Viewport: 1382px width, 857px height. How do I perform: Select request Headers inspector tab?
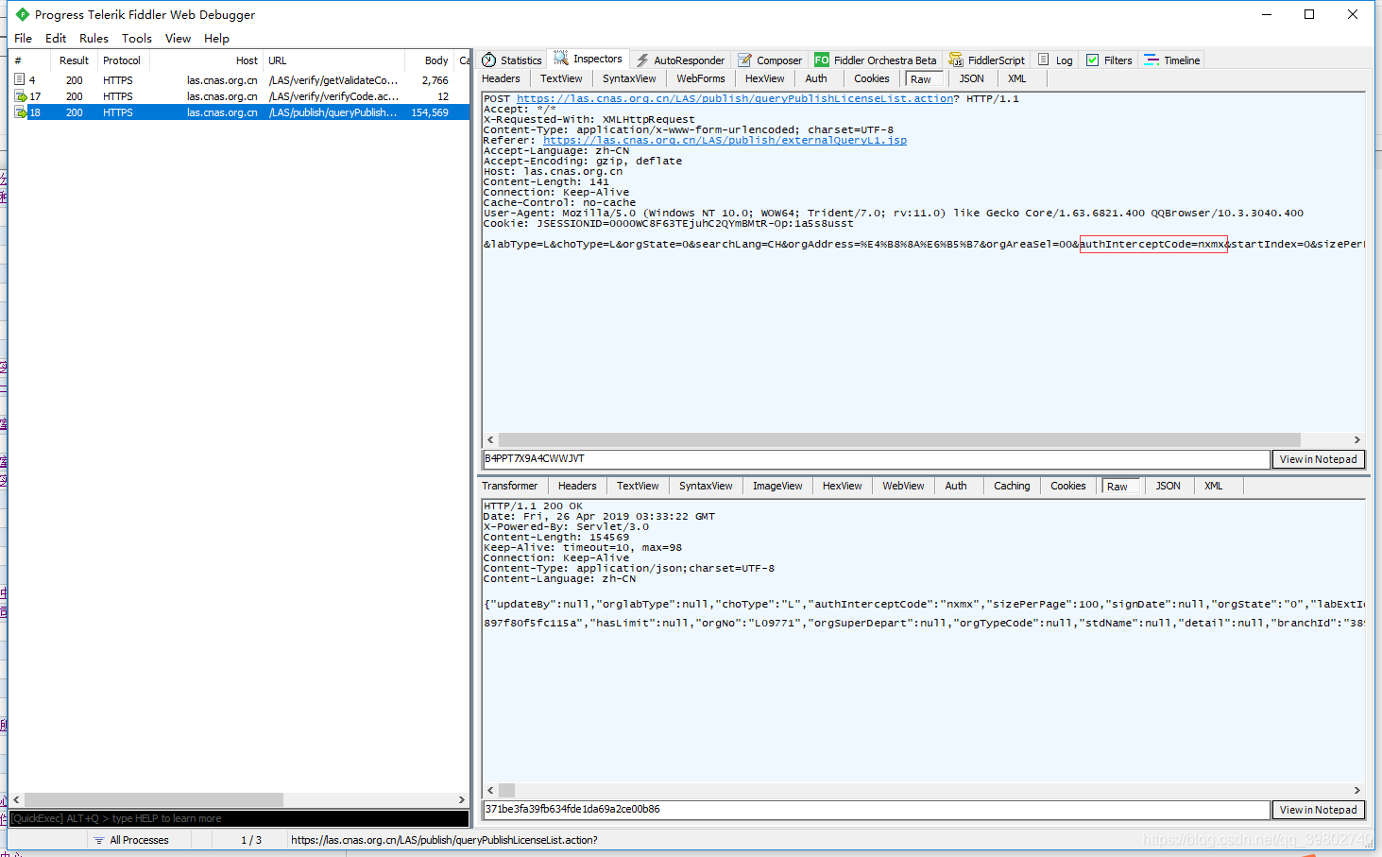[501, 79]
